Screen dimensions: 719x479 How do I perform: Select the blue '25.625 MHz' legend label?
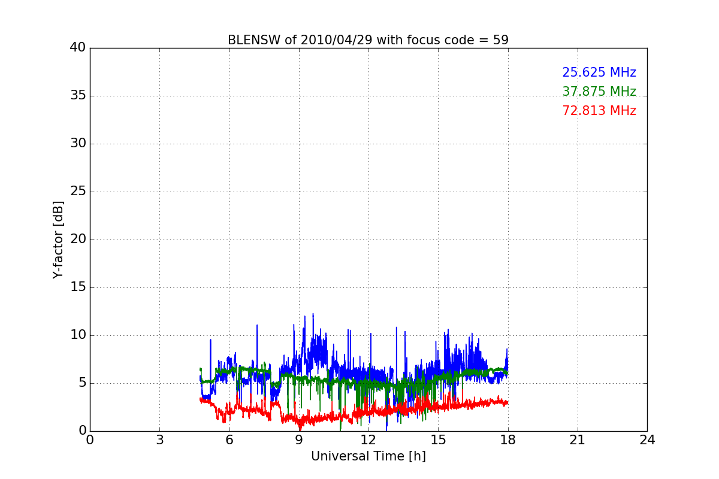pos(599,72)
